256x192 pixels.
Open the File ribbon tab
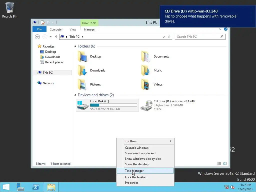click(x=39, y=29)
